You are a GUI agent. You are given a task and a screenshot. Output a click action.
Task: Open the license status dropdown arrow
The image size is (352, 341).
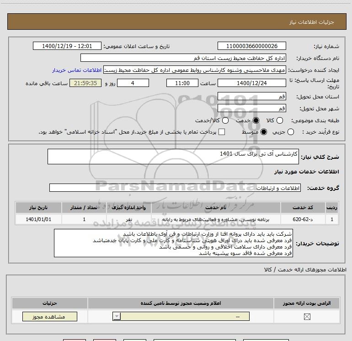117,316
